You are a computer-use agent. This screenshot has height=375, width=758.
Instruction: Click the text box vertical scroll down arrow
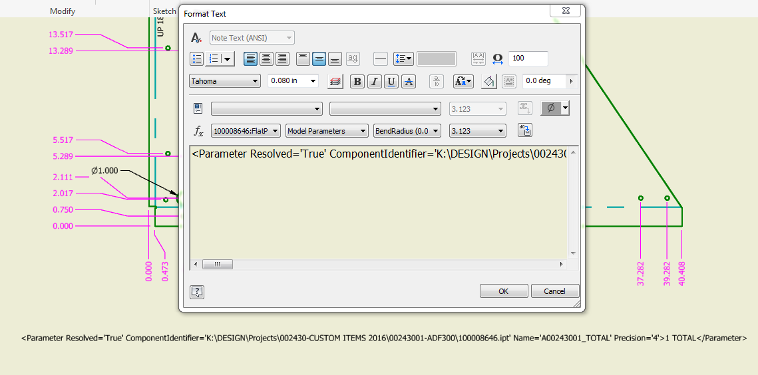[x=573, y=253]
